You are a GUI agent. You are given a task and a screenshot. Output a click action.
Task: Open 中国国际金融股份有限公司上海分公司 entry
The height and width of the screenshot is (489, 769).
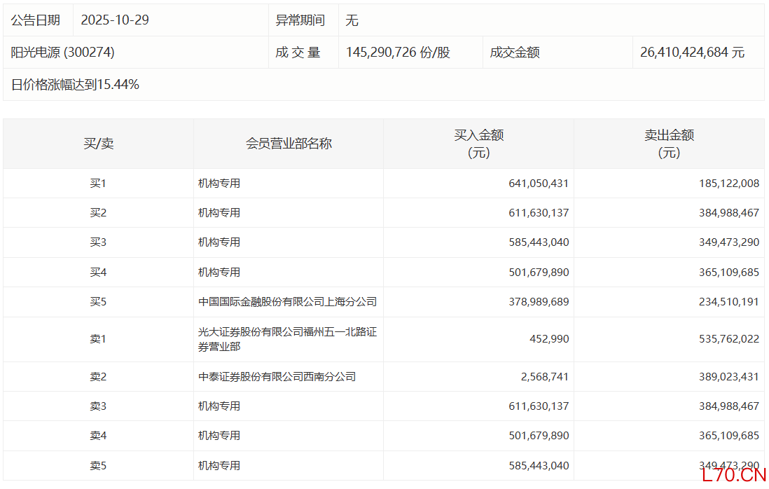point(287,302)
